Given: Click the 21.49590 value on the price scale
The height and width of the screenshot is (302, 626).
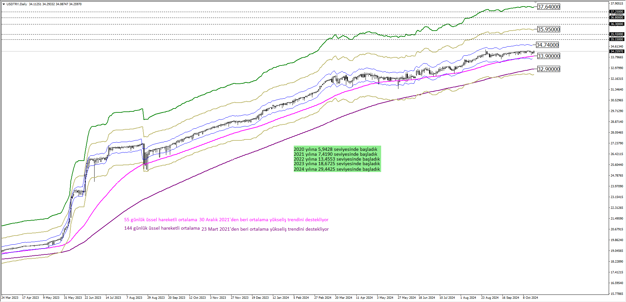Looking at the screenshot, I should [617, 219].
